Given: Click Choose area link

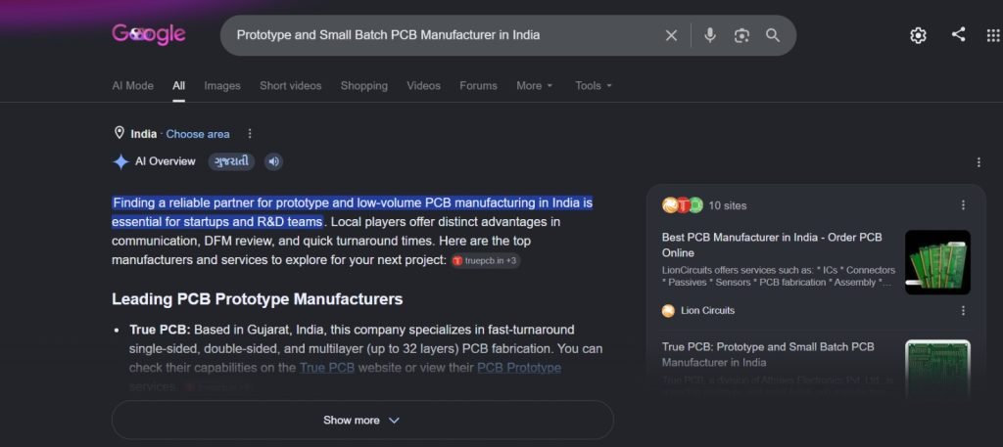Looking at the screenshot, I should (x=198, y=134).
